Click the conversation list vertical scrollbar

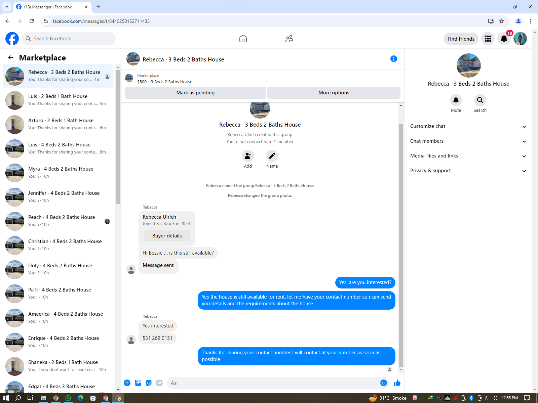pyautogui.click(x=118, y=137)
